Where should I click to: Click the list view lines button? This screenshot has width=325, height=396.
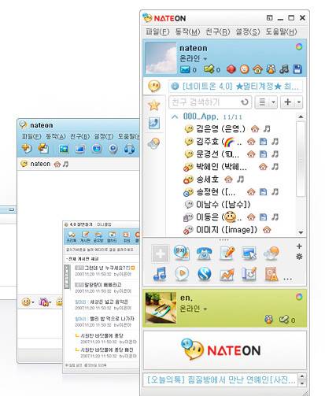coord(262,102)
